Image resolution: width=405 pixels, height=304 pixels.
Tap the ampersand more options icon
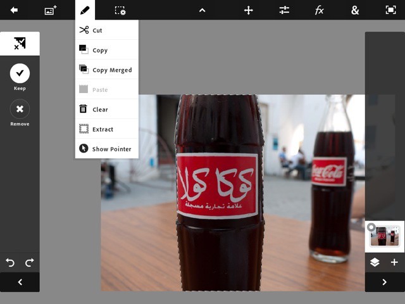point(355,10)
